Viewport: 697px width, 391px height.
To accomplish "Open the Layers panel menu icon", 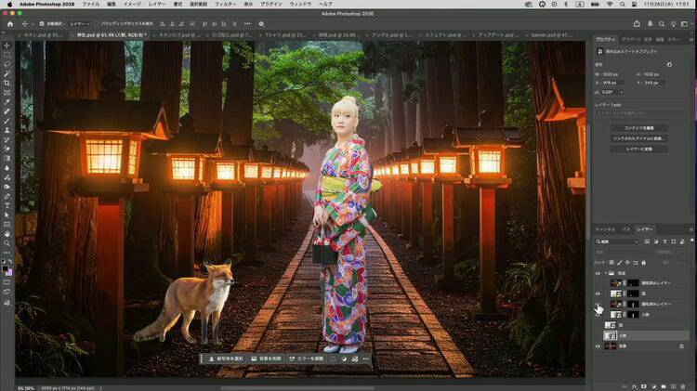I will tap(691, 229).
